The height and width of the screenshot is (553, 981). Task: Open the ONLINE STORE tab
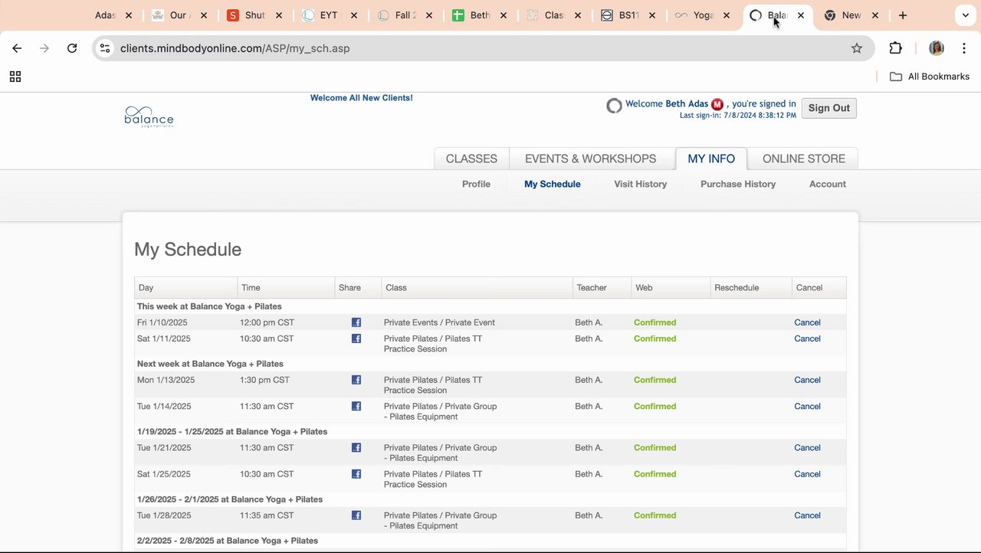tap(803, 159)
